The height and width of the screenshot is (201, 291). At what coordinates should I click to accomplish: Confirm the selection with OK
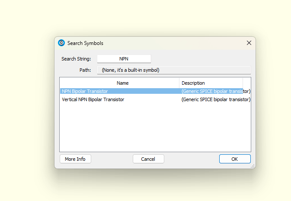(235, 159)
